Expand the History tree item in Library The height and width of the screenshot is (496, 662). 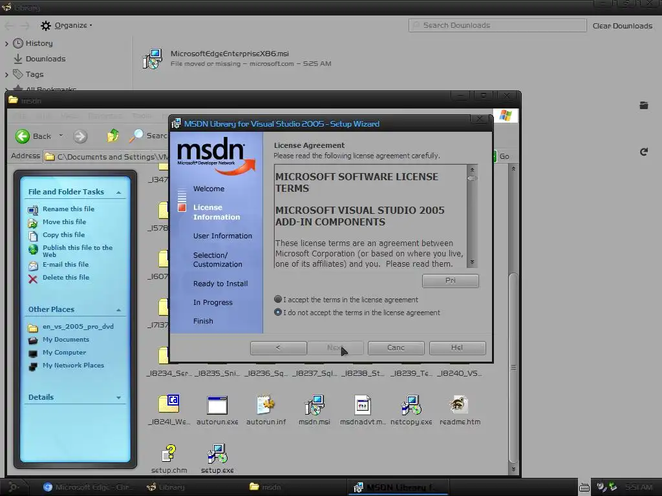(6, 43)
